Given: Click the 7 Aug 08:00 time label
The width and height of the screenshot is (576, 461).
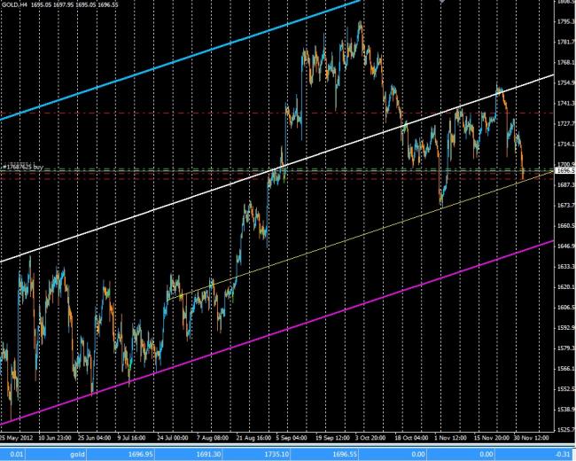Looking at the screenshot, I should click(x=213, y=438).
